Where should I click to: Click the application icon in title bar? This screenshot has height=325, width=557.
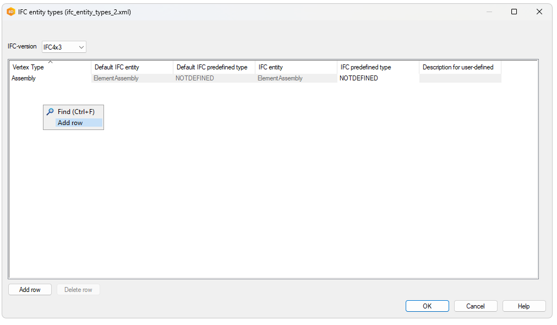(x=10, y=12)
